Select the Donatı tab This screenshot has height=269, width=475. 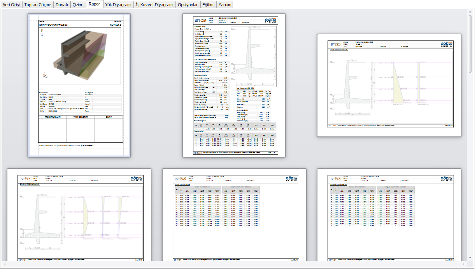click(62, 5)
